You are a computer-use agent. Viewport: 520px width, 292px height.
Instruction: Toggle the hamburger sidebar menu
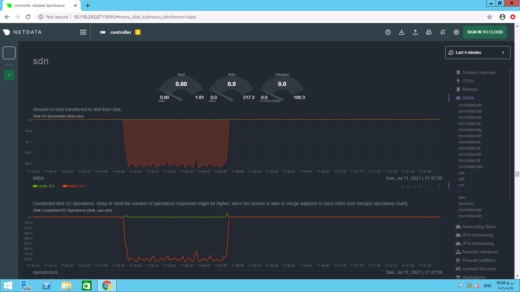click(x=83, y=32)
